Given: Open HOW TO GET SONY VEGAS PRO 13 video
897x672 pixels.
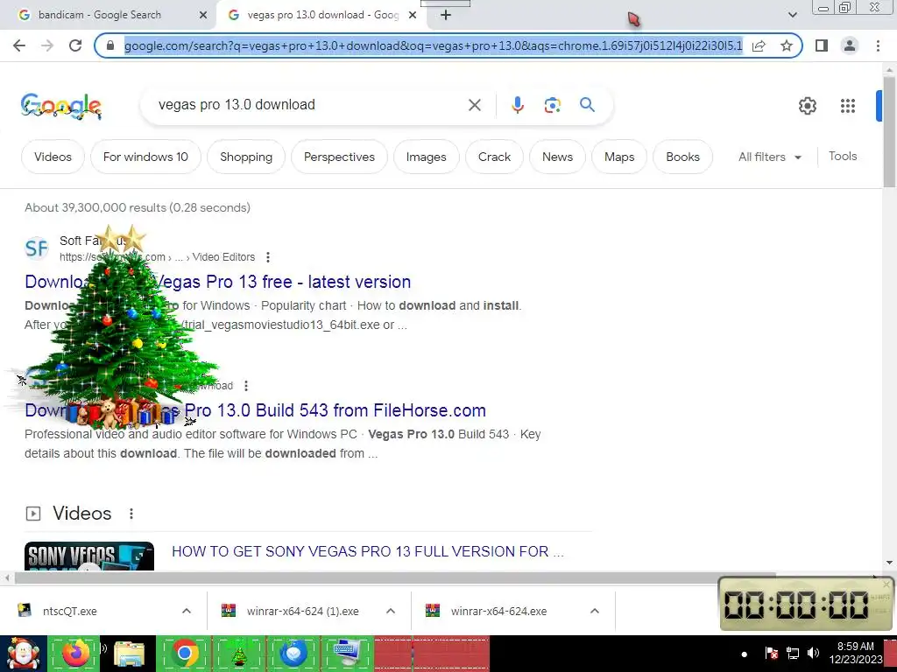Looking at the screenshot, I should (x=368, y=551).
